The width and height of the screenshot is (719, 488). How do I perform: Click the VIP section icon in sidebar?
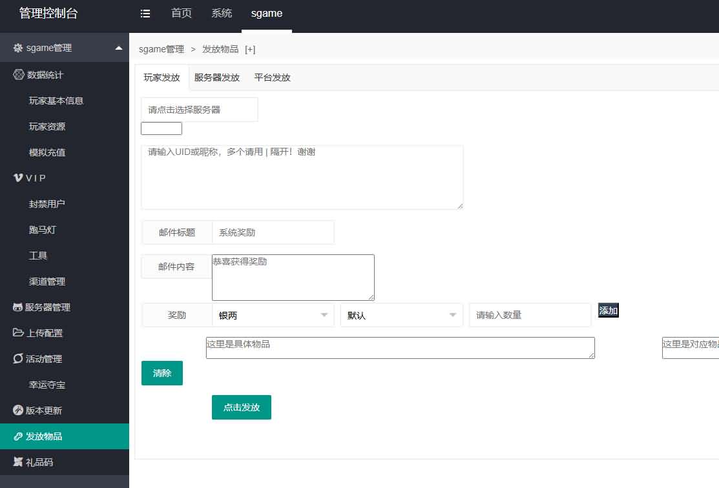[x=17, y=178]
